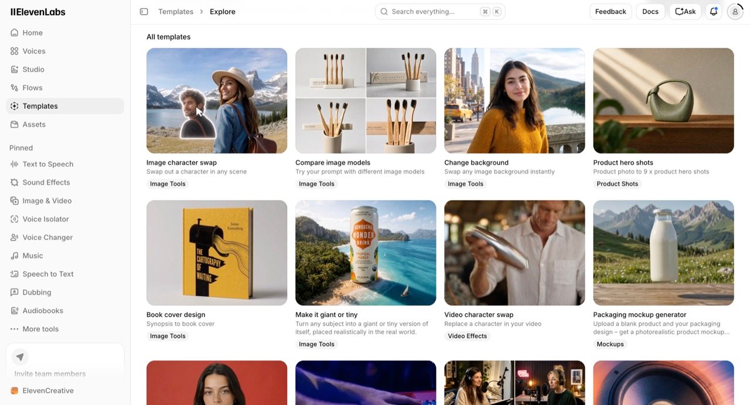The width and height of the screenshot is (750, 405).
Task: Expand More tools list
Action: click(x=65, y=329)
